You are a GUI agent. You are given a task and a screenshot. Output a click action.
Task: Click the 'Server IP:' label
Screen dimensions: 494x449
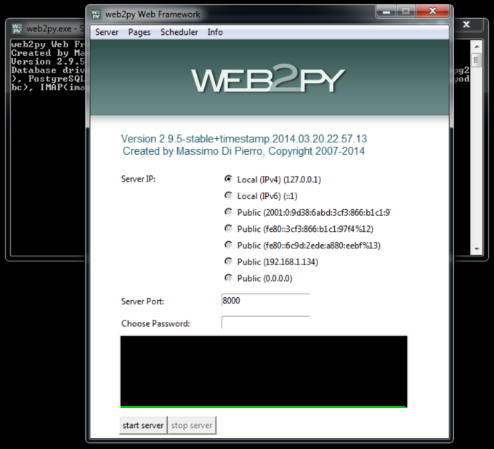click(138, 179)
